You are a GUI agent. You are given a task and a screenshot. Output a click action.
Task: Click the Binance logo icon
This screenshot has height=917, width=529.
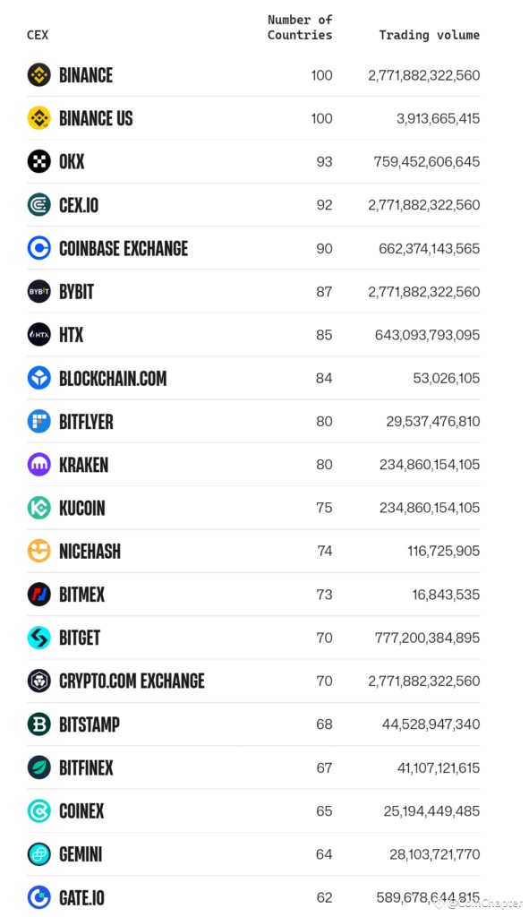tap(39, 75)
